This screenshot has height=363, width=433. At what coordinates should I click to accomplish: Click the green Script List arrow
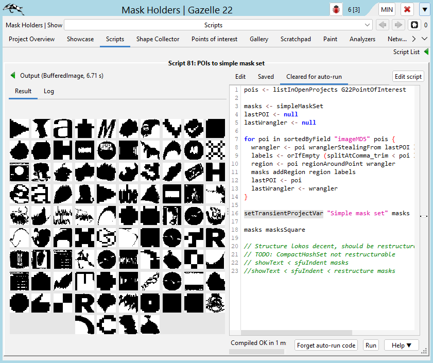[426, 52]
